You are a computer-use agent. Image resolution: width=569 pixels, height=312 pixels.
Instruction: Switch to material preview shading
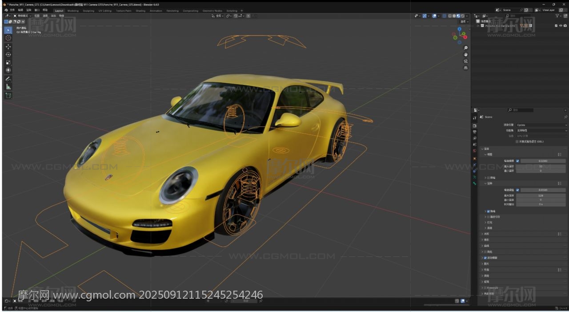click(x=459, y=16)
